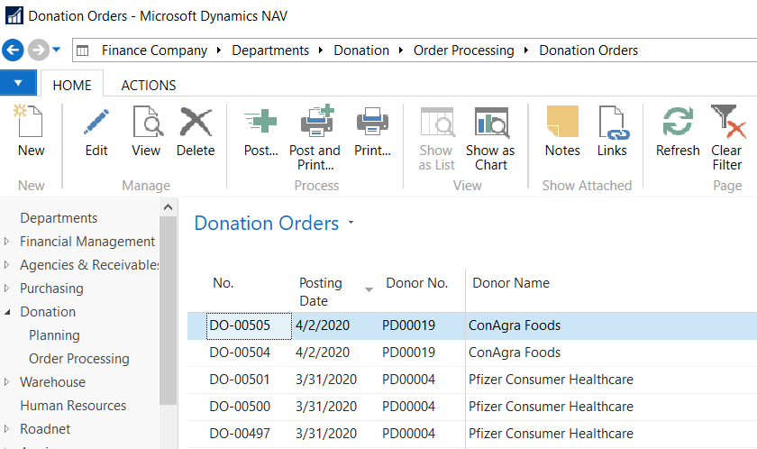Click the New document icon
This screenshot has height=449, width=757.
point(30,121)
